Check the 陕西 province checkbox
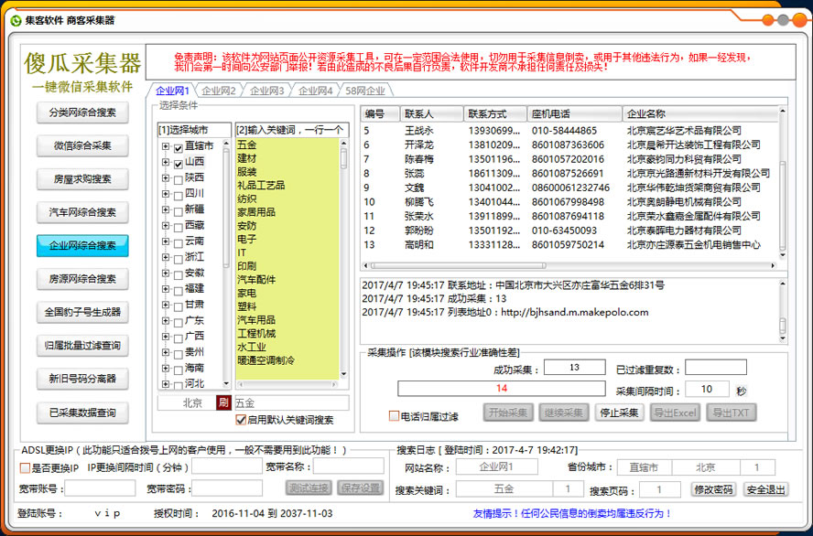This screenshot has height=536, width=813. [x=179, y=177]
